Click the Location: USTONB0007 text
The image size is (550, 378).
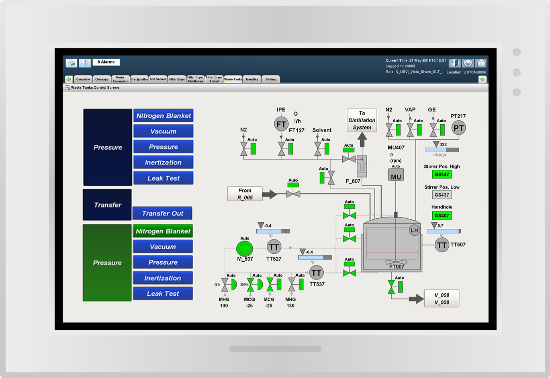point(466,72)
